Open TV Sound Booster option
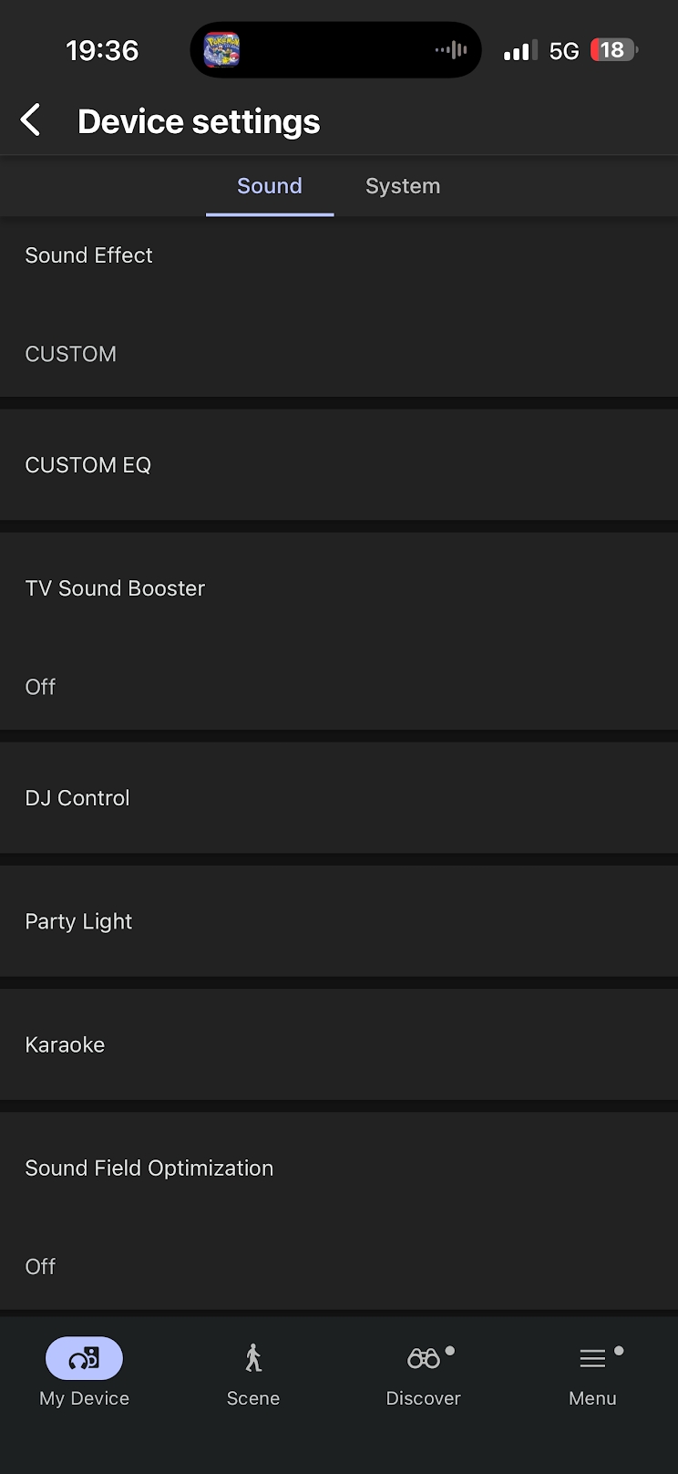Image resolution: width=678 pixels, height=1474 pixels. (339, 637)
